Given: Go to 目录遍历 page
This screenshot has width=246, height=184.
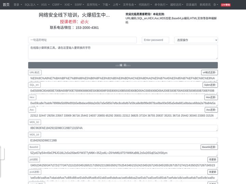Looking at the screenshot, I should (191, 5).
